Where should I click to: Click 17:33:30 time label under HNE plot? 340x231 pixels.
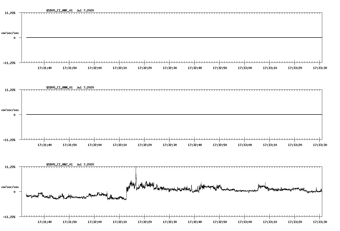coord(320,68)
